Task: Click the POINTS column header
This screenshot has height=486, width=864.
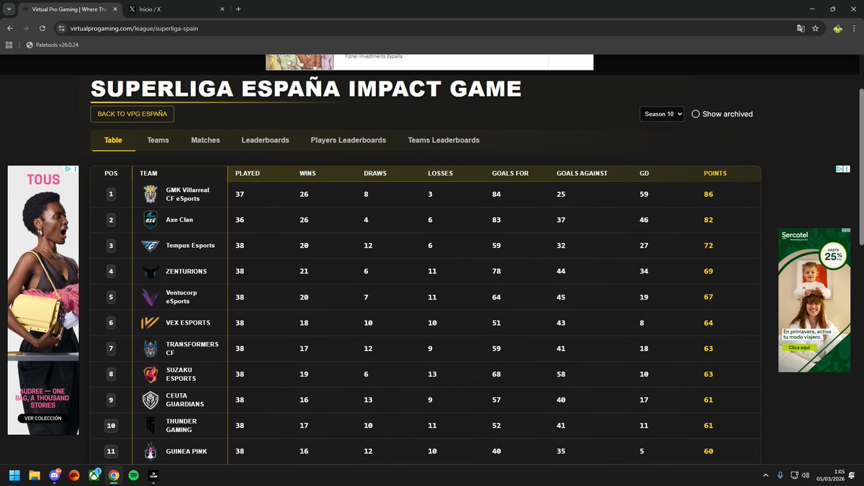Action: pyautogui.click(x=715, y=174)
